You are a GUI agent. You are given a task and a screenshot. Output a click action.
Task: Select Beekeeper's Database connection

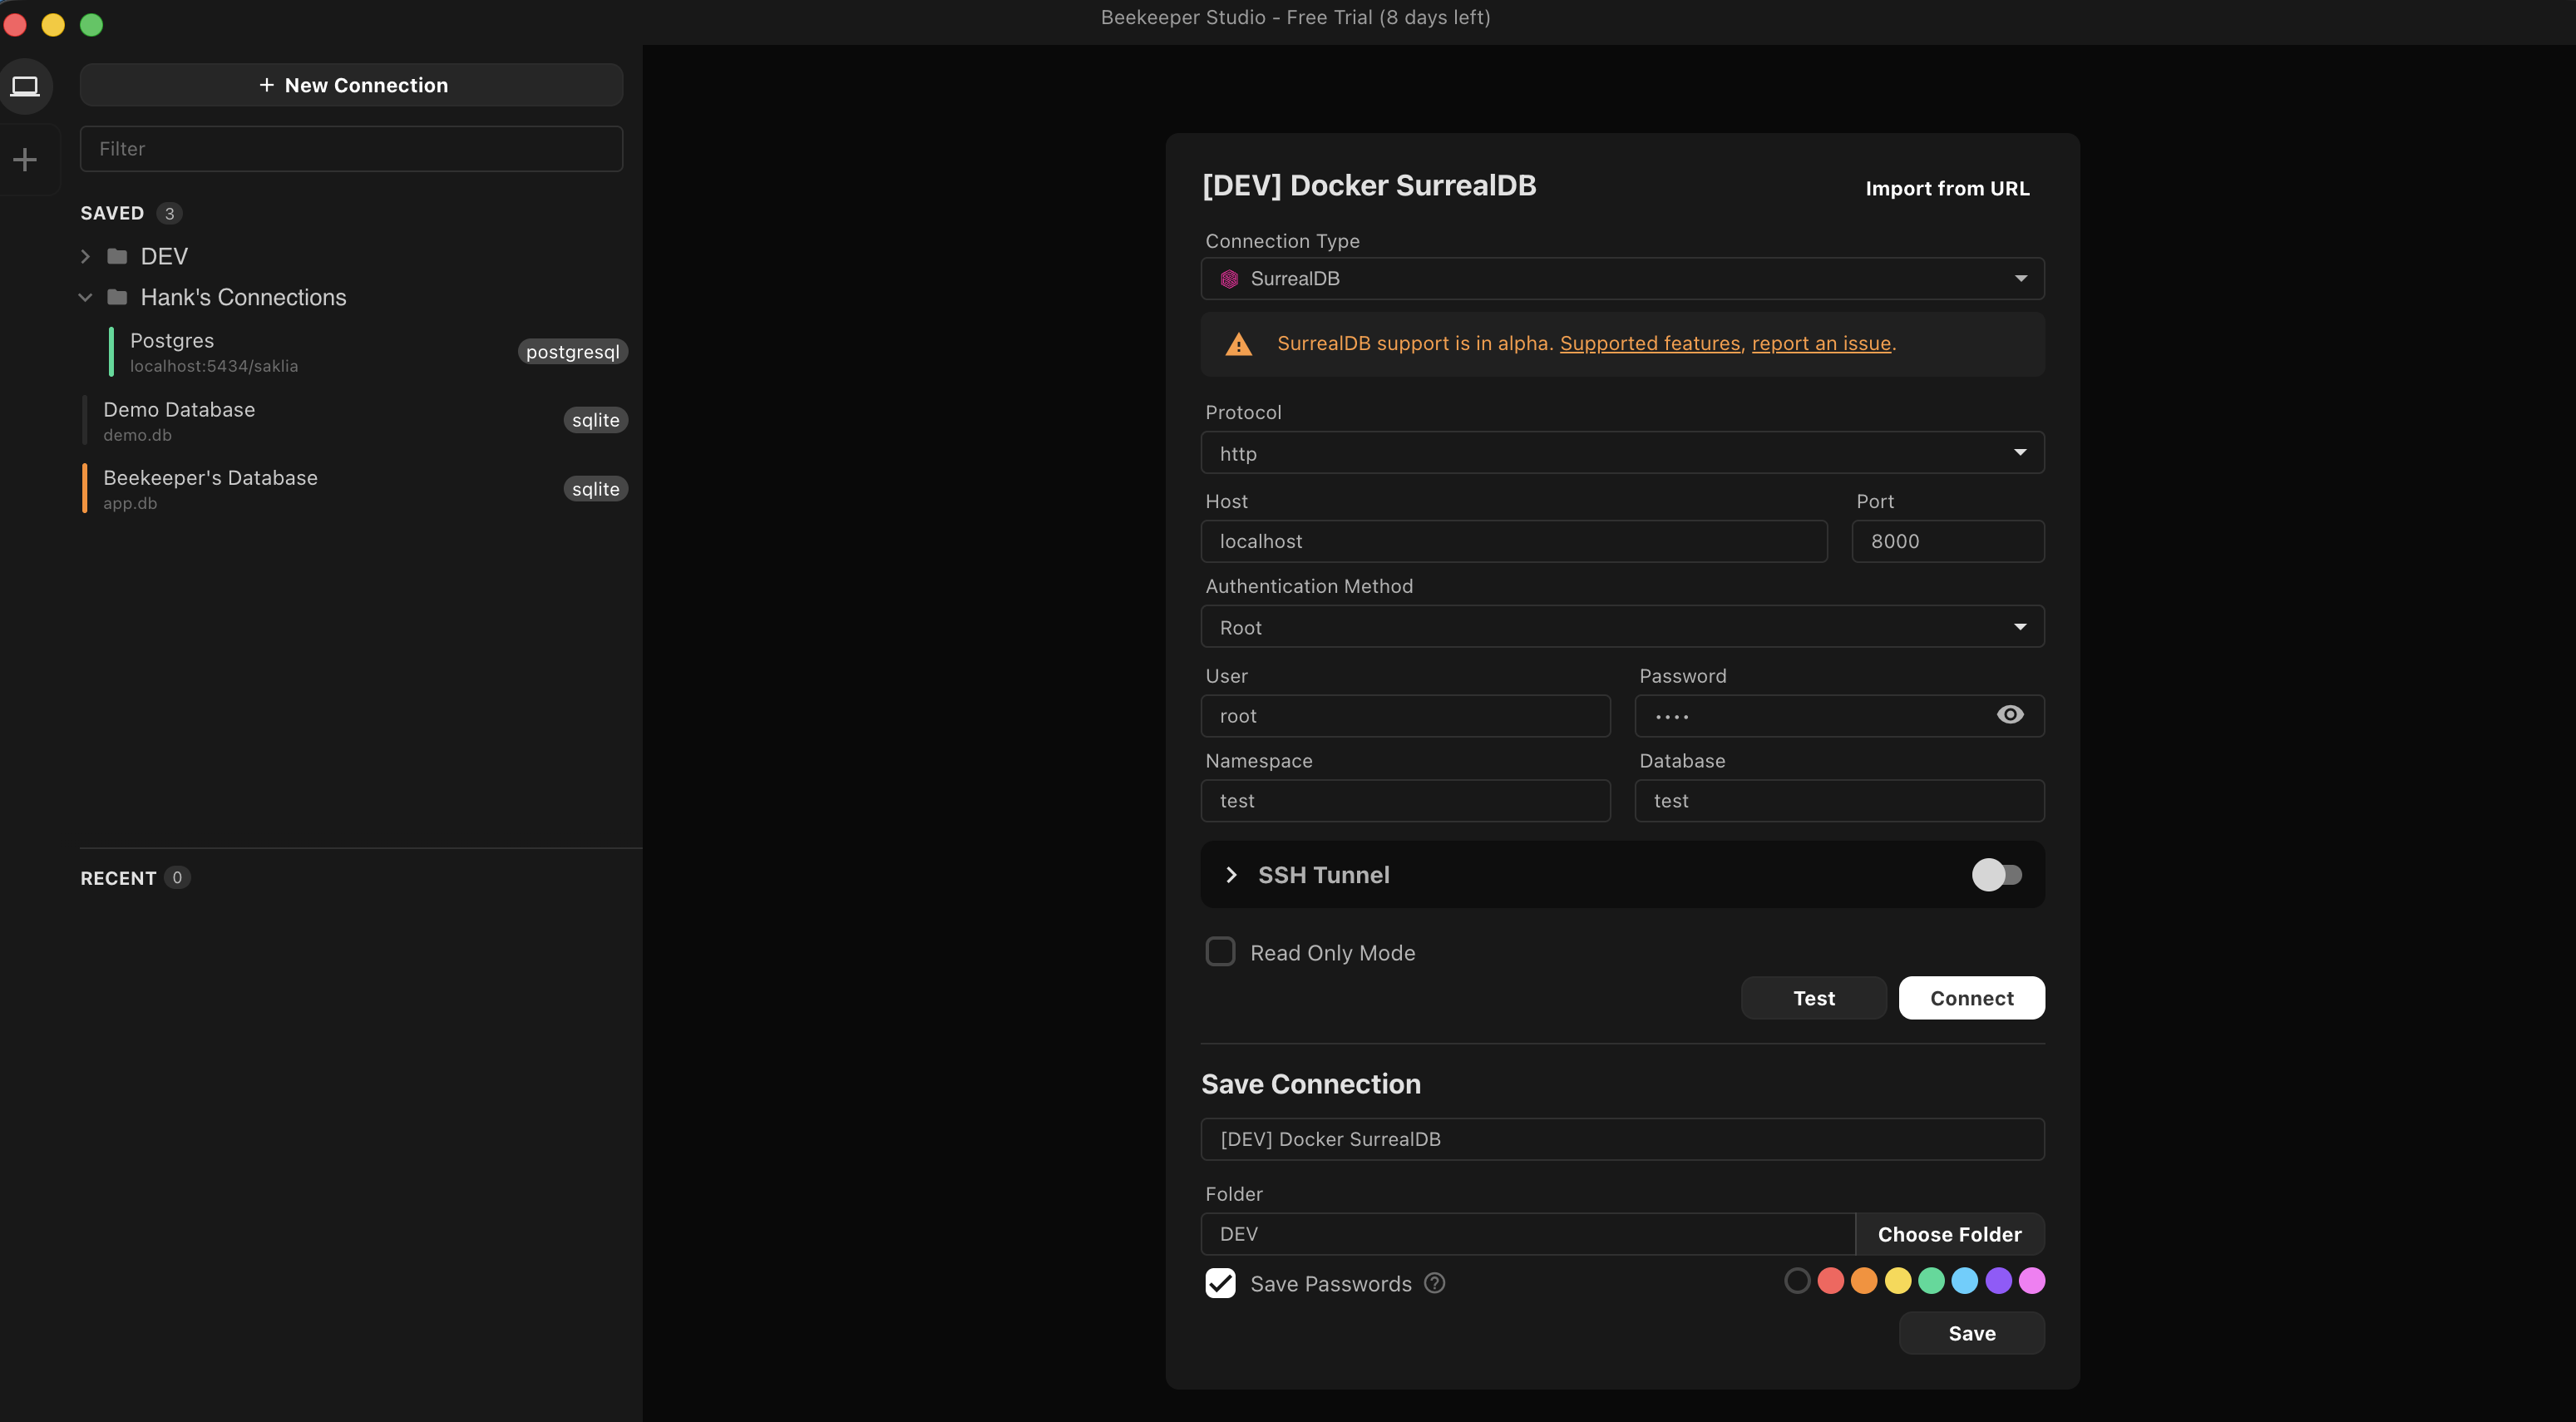pos(355,489)
